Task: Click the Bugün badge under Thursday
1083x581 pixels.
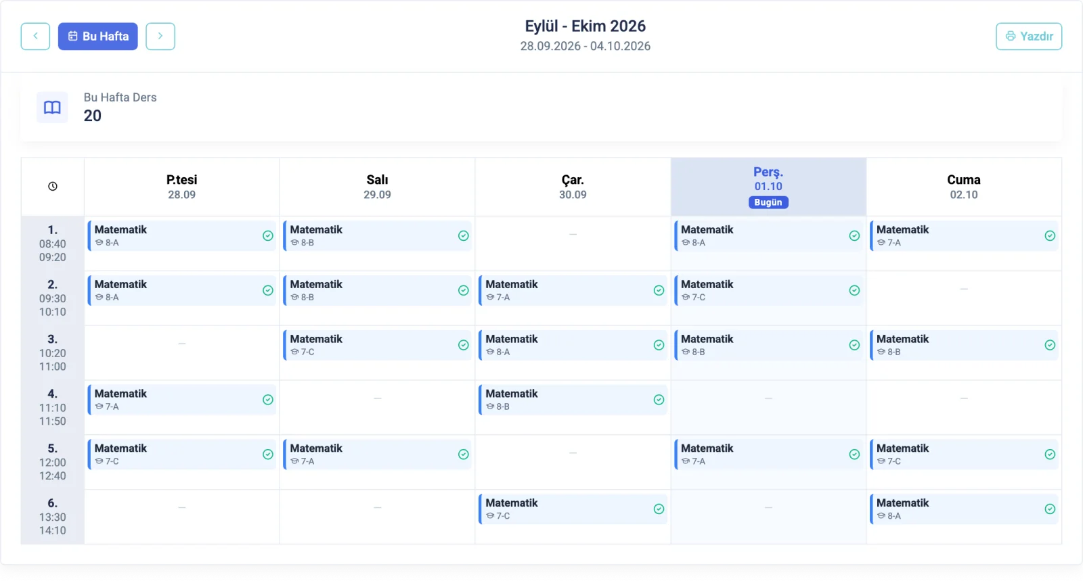Action: tap(768, 202)
